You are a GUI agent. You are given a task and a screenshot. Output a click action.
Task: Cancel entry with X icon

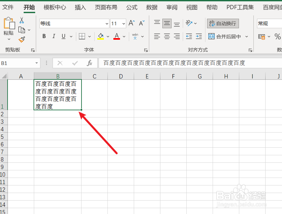(60, 63)
